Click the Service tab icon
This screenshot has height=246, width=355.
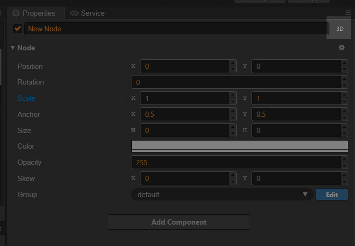[x=75, y=13]
